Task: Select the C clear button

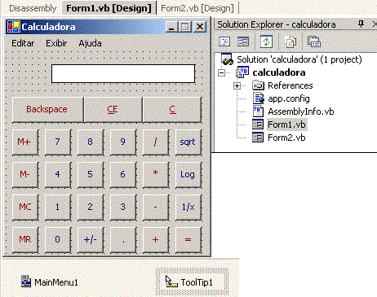Action: pyautogui.click(x=172, y=110)
